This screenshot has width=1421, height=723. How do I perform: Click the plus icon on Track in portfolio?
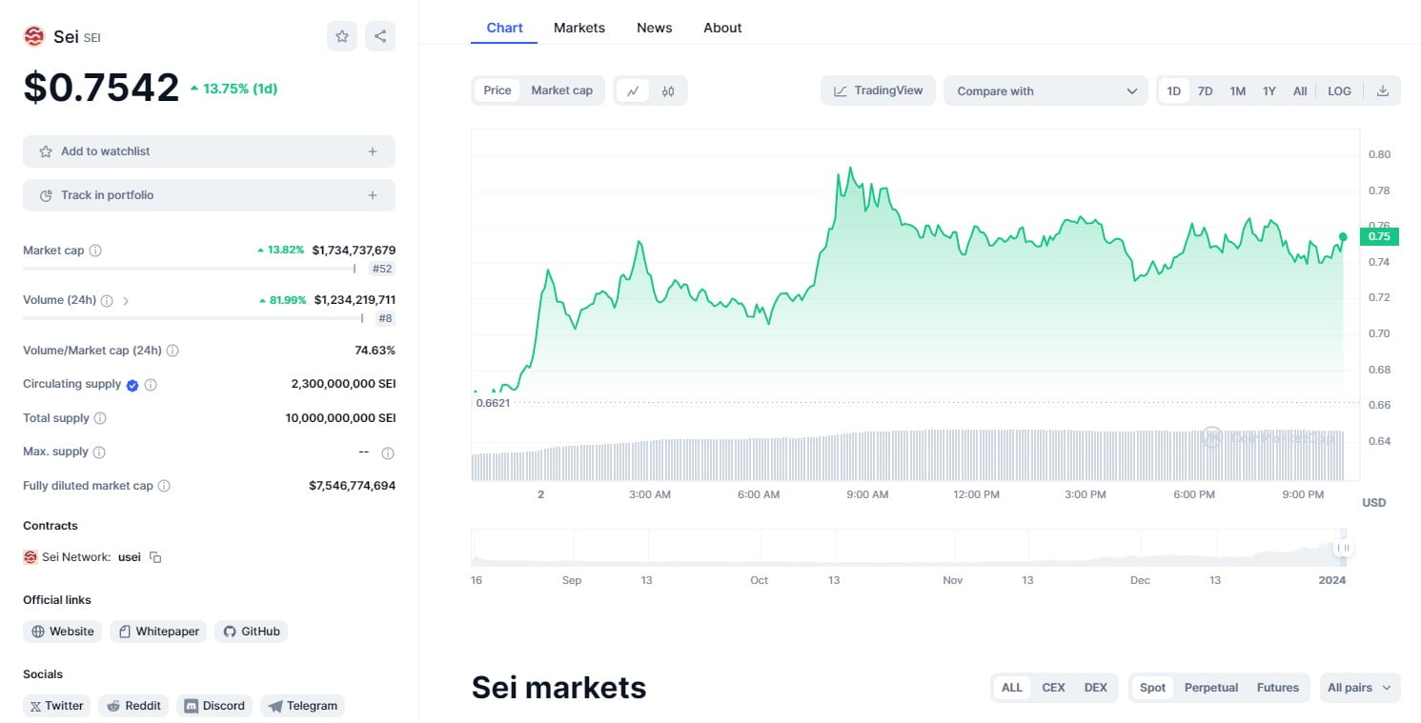373,195
